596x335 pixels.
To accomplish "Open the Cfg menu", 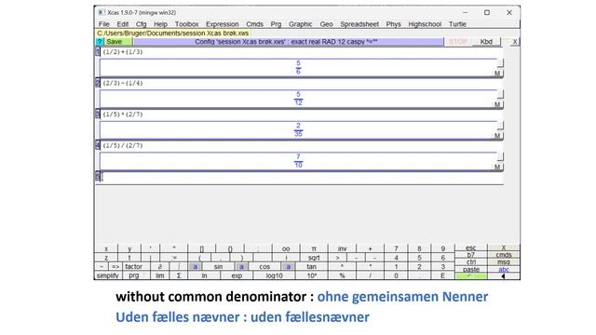I will [141, 24].
